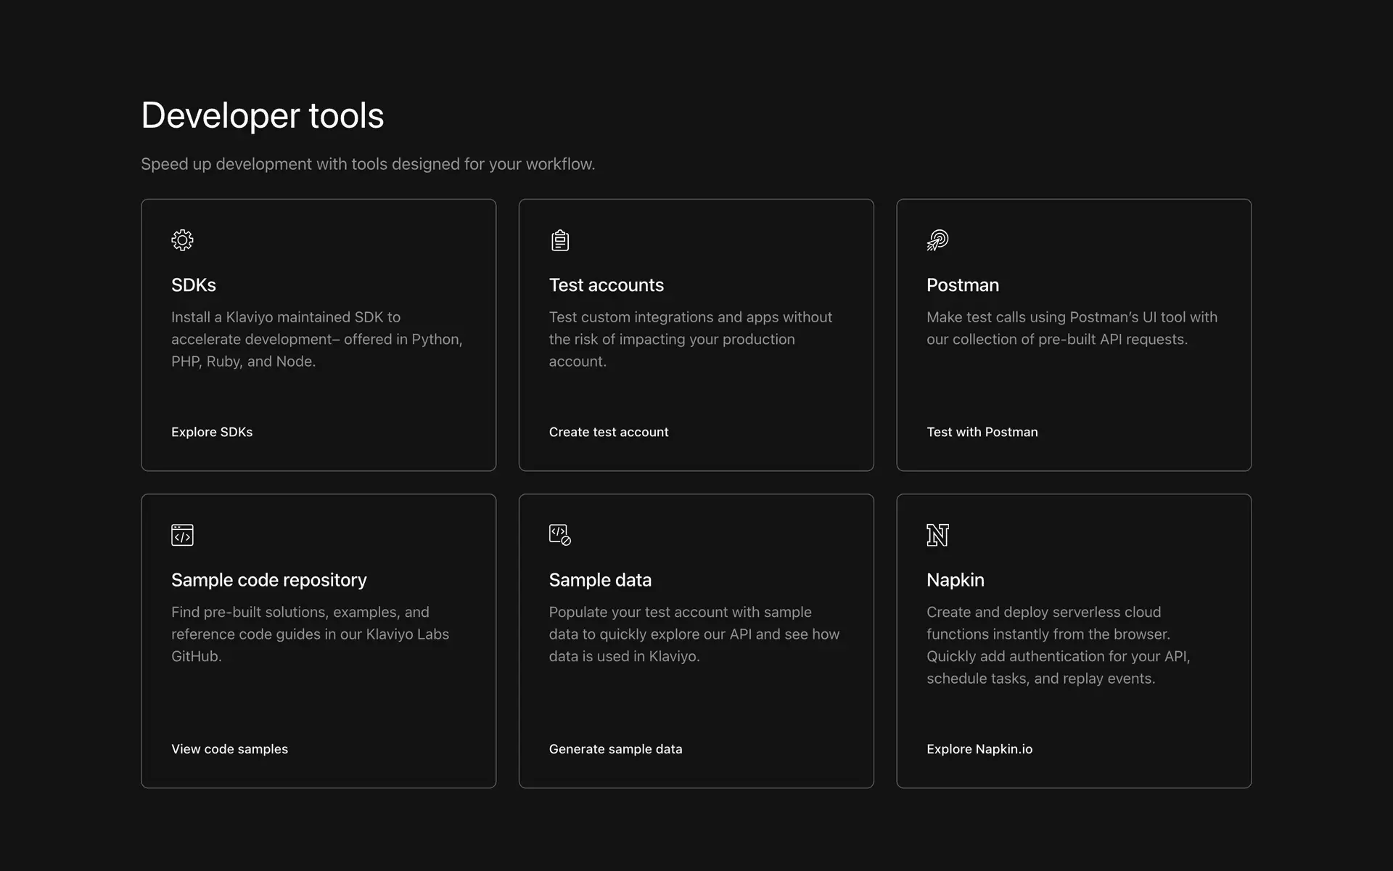Viewport: 1393px width, 871px height.
Task: Click the Sample data card heading
Action: click(x=599, y=580)
